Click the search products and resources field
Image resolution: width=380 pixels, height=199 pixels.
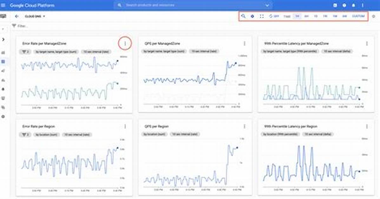click(193, 5)
